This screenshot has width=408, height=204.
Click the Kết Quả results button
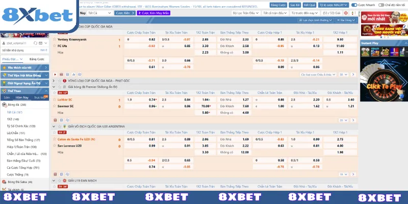[x=310, y=4]
